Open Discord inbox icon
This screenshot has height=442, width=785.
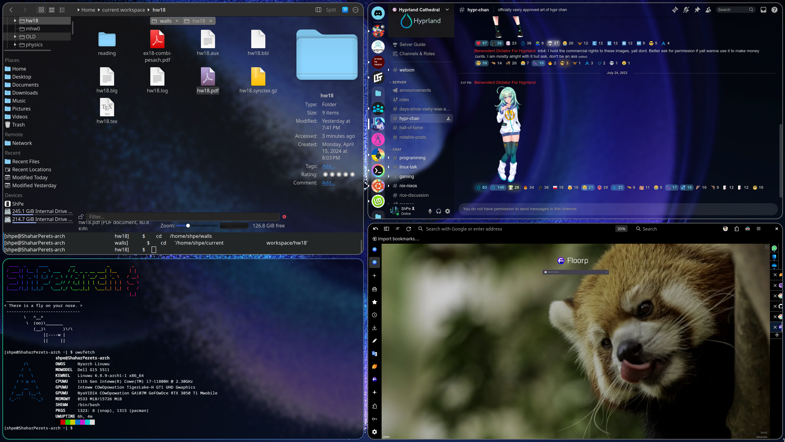[x=763, y=10]
